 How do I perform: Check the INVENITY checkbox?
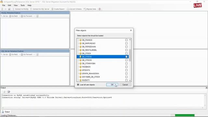(126, 80)
